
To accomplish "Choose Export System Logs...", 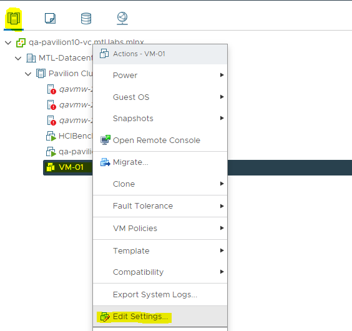I will 160,295.
